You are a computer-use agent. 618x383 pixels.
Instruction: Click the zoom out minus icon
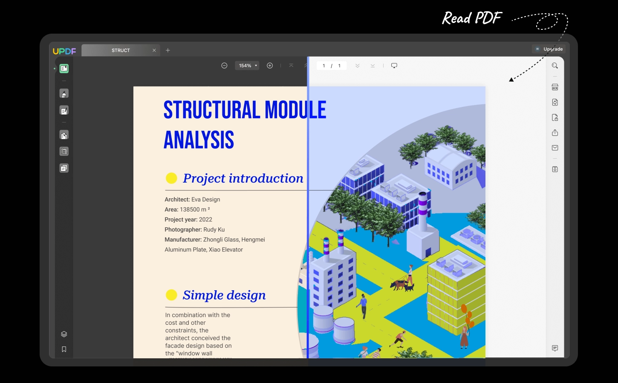point(224,66)
